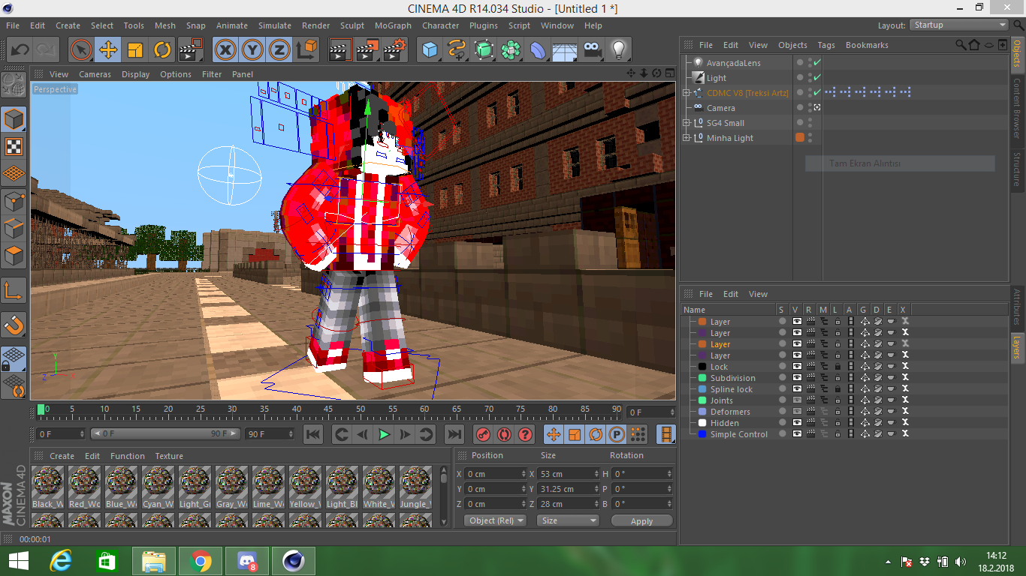Open the Sculpt menu

point(352,25)
